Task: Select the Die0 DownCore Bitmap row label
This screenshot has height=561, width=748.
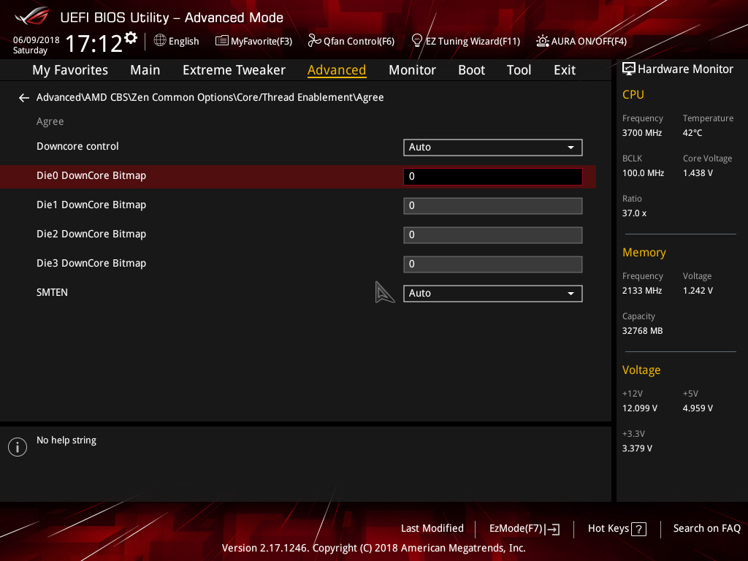Action: 91,175
